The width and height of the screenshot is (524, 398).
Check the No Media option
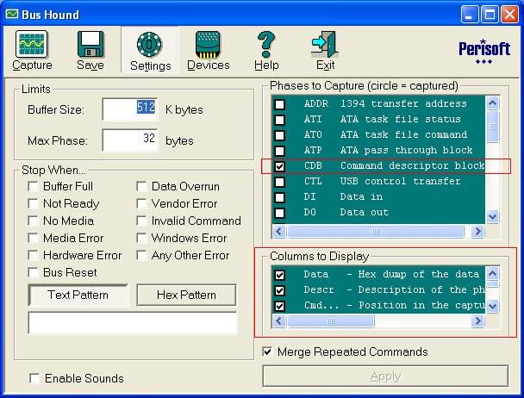33,221
